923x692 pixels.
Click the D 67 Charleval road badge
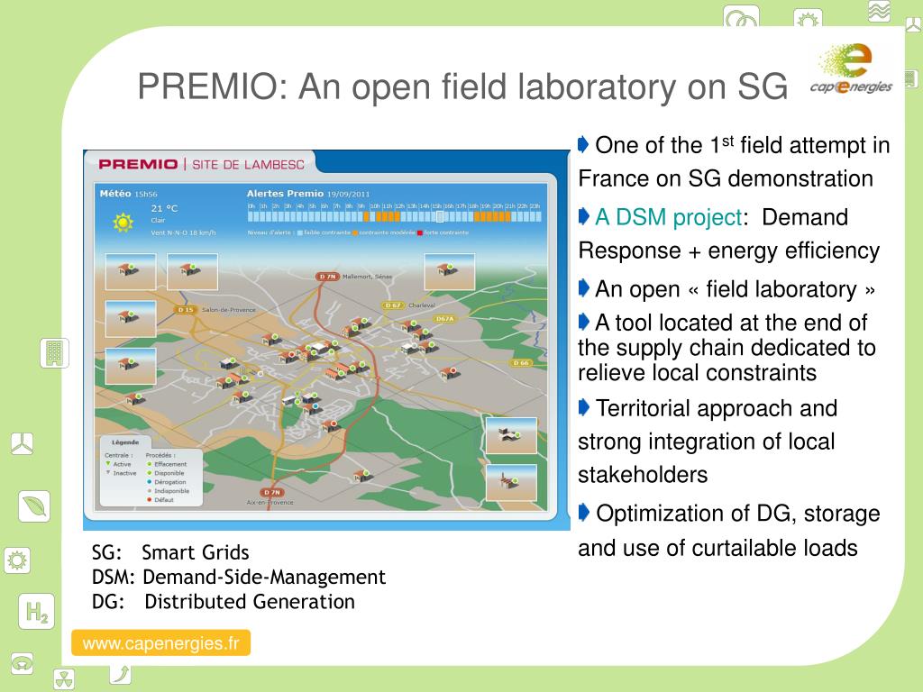393,305
